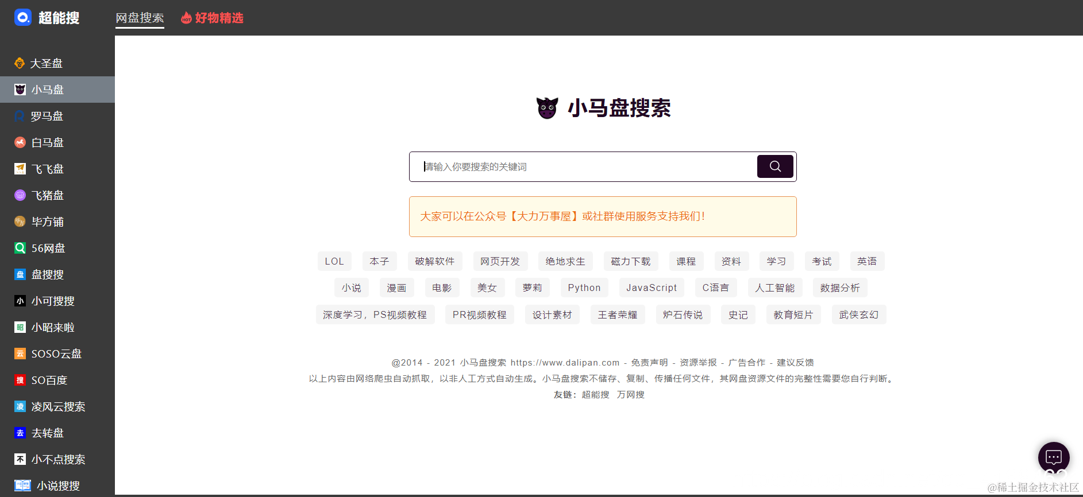Click the SOSO云盘 orange icon
Viewport: 1083px width, 497px height.
point(20,354)
